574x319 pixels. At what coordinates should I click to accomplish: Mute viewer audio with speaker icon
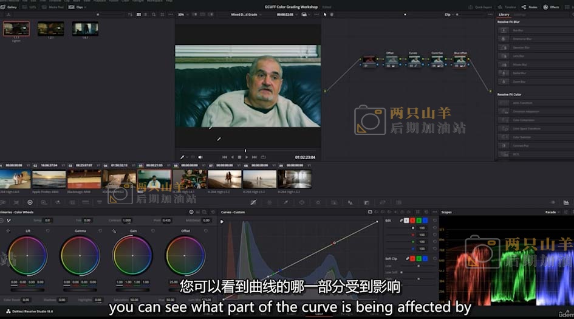[x=200, y=157]
